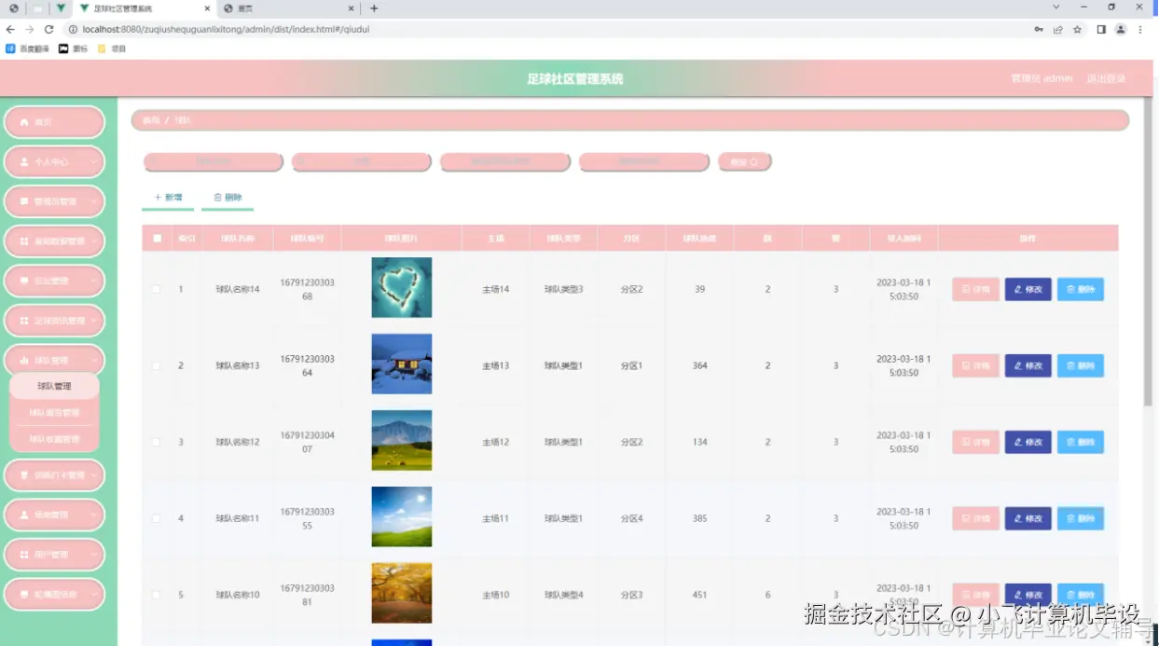The image size is (1159, 646).
Task: Click the trash icon on the 删除 button
Action: tap(218, 197)
